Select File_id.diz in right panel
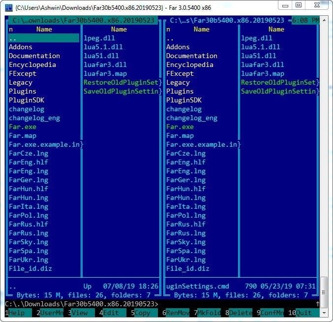The height and width of the screenshot is (322, 333). [x=188, y=269]
